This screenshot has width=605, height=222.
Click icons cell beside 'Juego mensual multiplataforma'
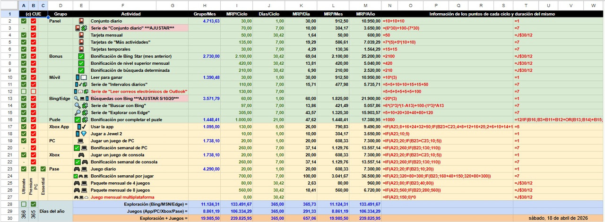click(81, 197)
